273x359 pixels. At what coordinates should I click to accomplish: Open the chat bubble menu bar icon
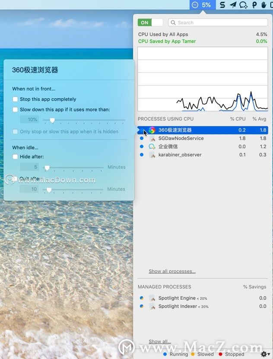click(x=243, y=5)
